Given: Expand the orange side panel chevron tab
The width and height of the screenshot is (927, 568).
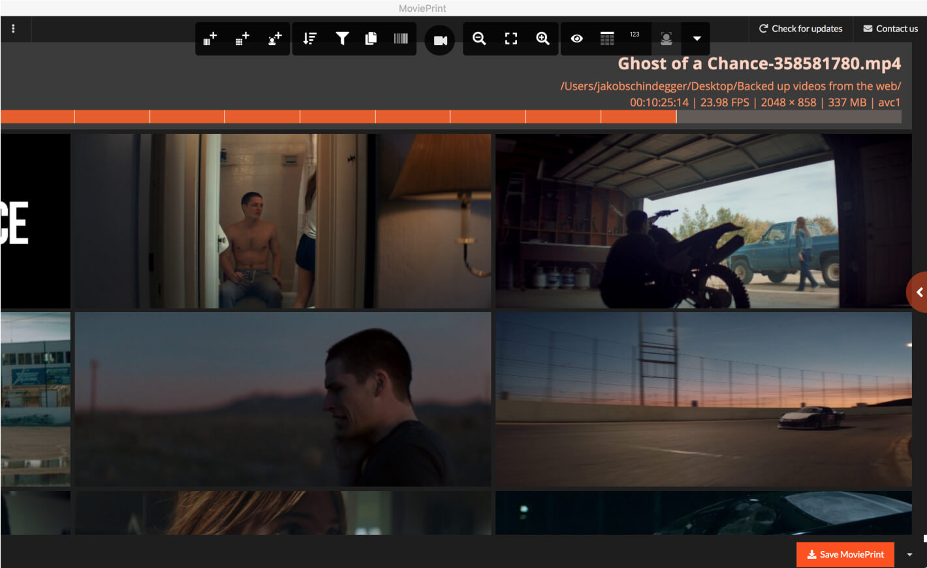Looking at the screenshot, I should (x=918, y=292).
